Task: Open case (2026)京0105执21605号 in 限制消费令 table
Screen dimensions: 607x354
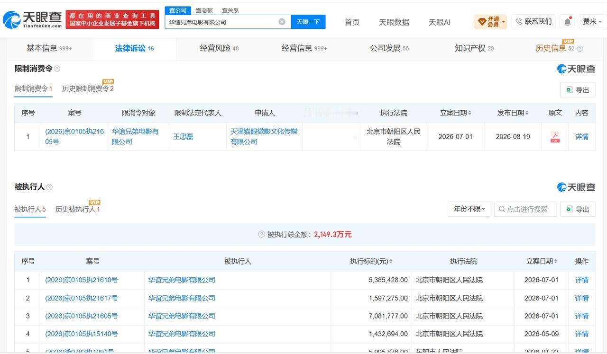Action: [x=74, y=136]
